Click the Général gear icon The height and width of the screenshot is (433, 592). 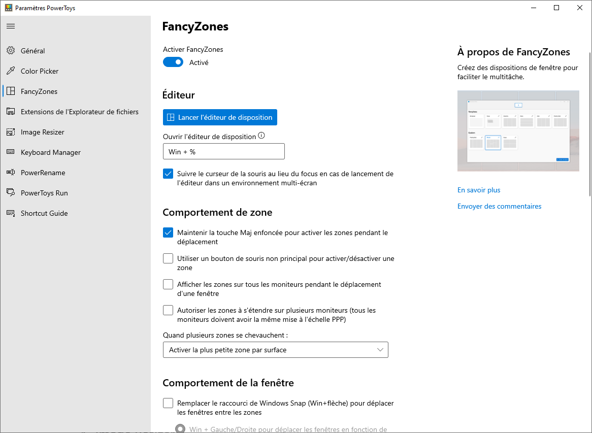click(11, 51)
